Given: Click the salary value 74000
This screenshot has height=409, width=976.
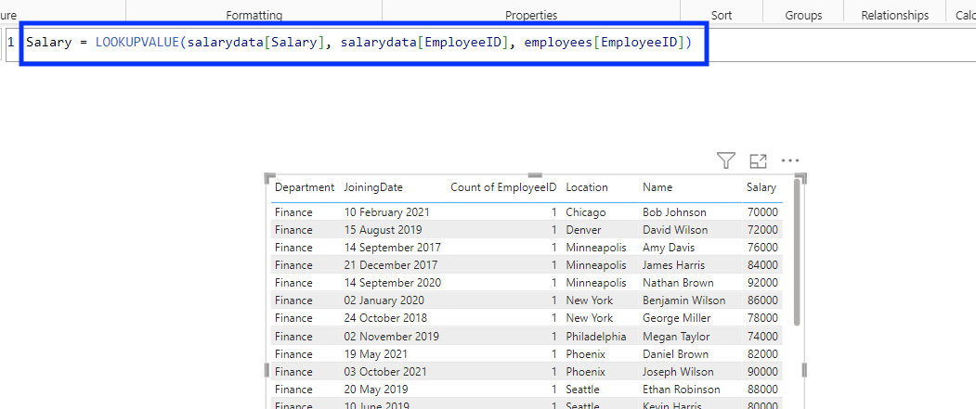Looking at the screenshot, I should coord(761,337).
